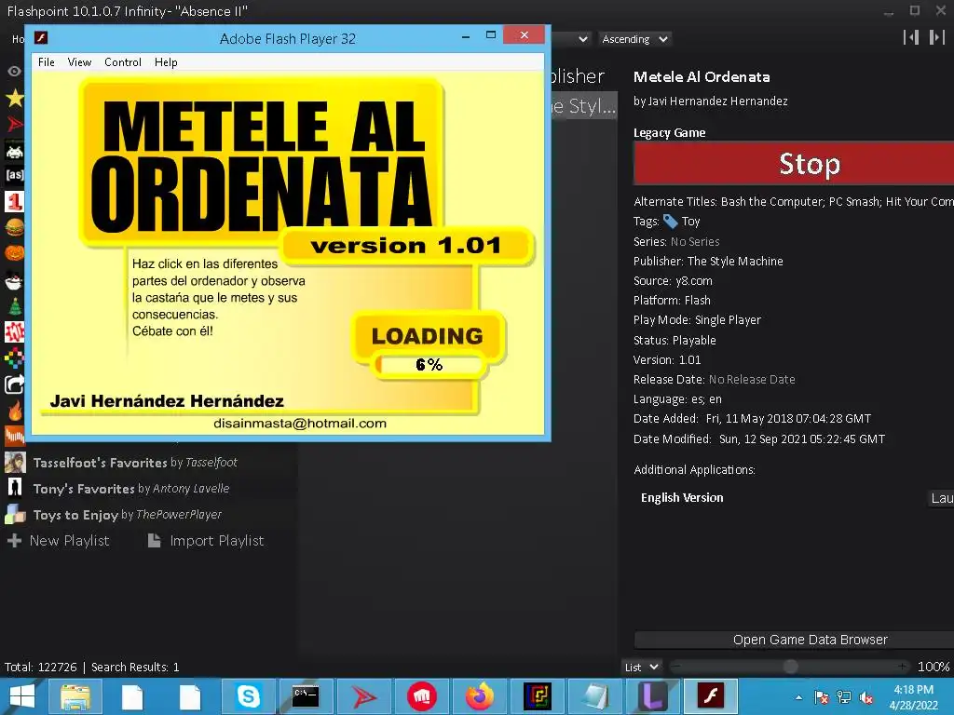Click the blue Toy tag icon
This screenshot has width=954, height=715.
(670, 222)
